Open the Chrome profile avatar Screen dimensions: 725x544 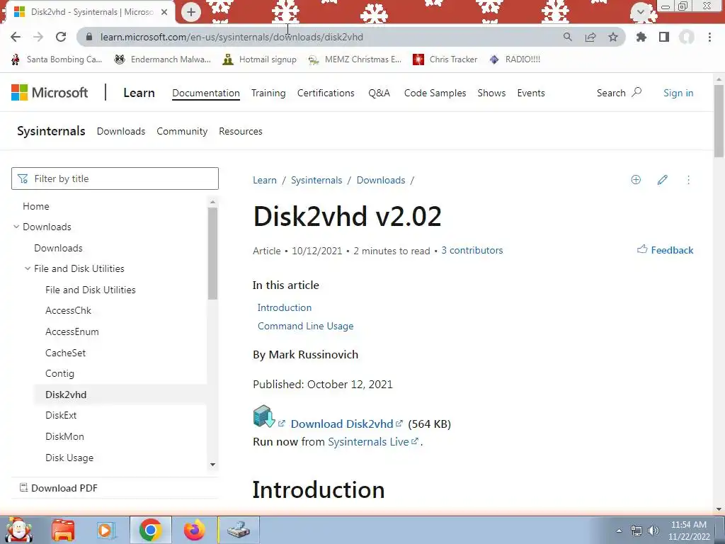tap(687, 37)
